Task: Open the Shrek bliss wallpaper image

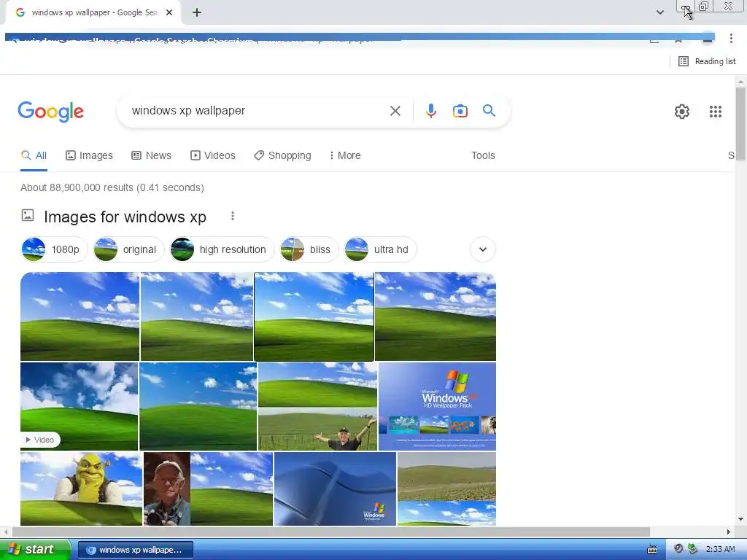Action: (81, 489)
